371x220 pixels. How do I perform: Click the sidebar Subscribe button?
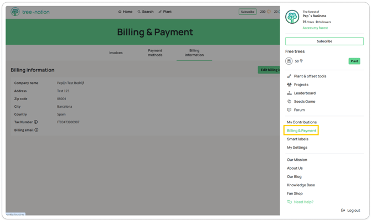click(x=324, y=41)
